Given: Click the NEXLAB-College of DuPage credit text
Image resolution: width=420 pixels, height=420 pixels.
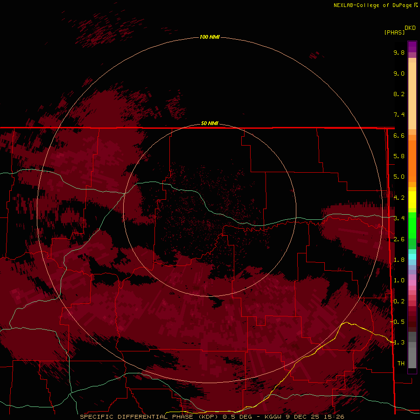Looking at the screenshot, I should tap(372, 5).
